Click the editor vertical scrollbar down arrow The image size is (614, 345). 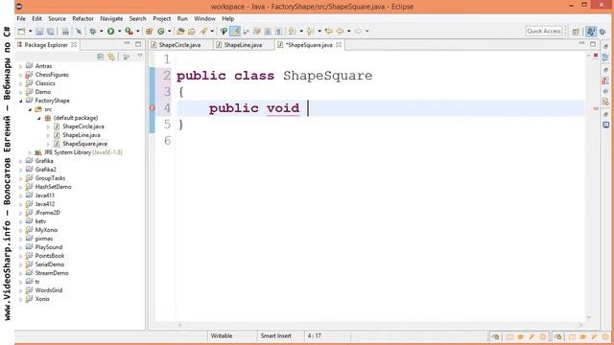[x=588, y=317]
